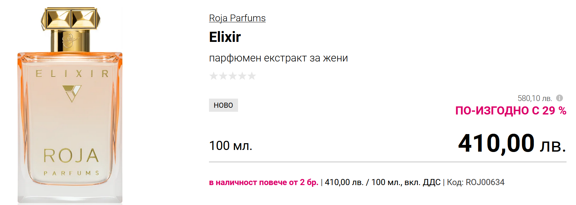This screenshot has width=576, height=205.
Task: Rate the product one star
Action: (213, 76)
